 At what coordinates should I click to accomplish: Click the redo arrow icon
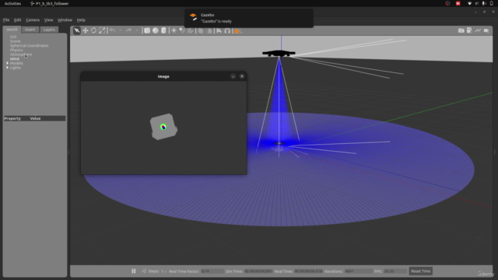coord(128,30)
